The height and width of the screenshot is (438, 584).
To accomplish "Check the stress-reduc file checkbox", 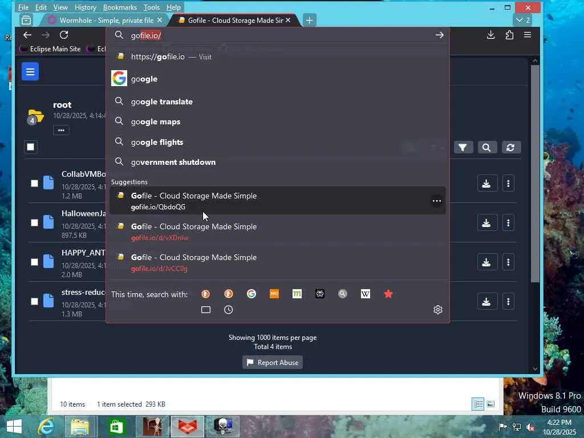I will pyautogui.click(x=34, y=301).
